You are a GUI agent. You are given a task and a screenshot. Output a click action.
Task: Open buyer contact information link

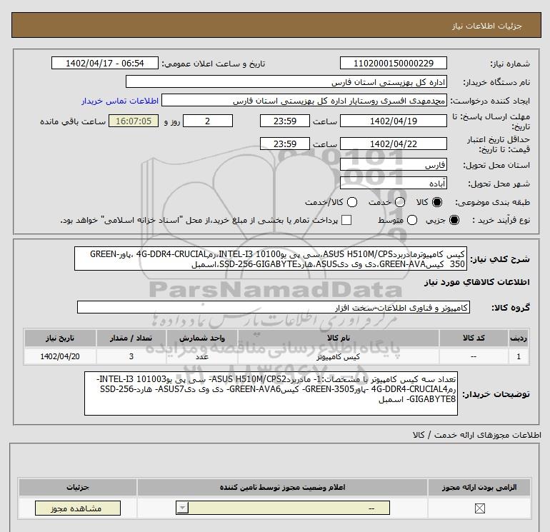click(120, 101)
